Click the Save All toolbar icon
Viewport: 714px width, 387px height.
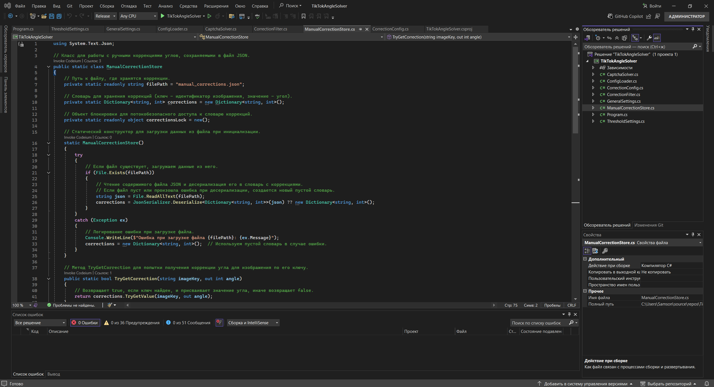pos(59,16)
